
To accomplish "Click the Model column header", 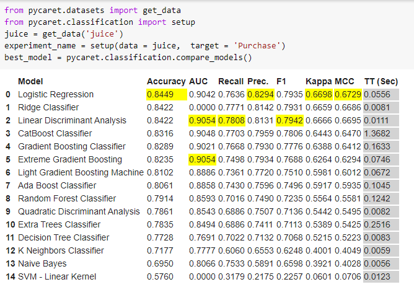I will pyautogui.click(x=30, y=81).
